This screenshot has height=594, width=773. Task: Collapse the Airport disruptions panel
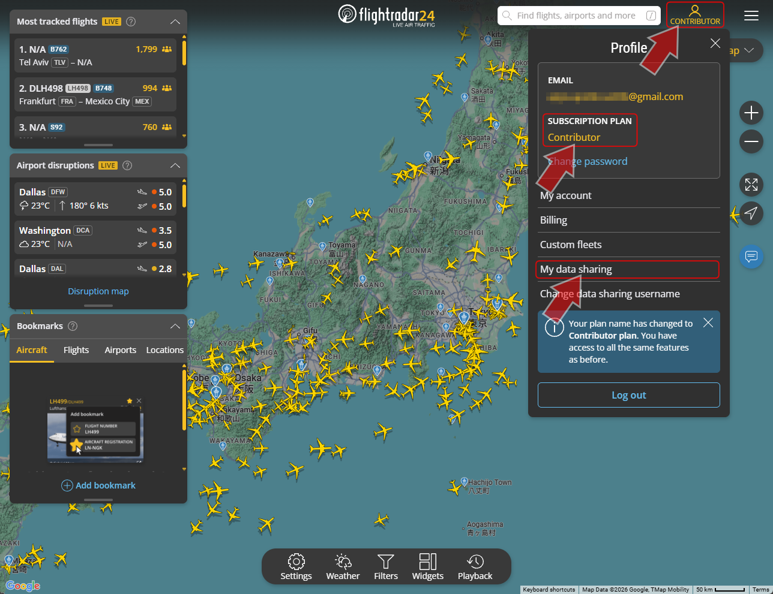tap(175, 165)
